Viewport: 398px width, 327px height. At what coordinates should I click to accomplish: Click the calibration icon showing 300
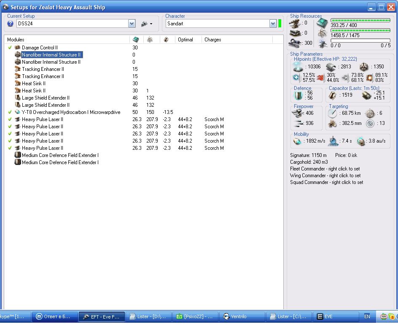(x=295, y=43)
